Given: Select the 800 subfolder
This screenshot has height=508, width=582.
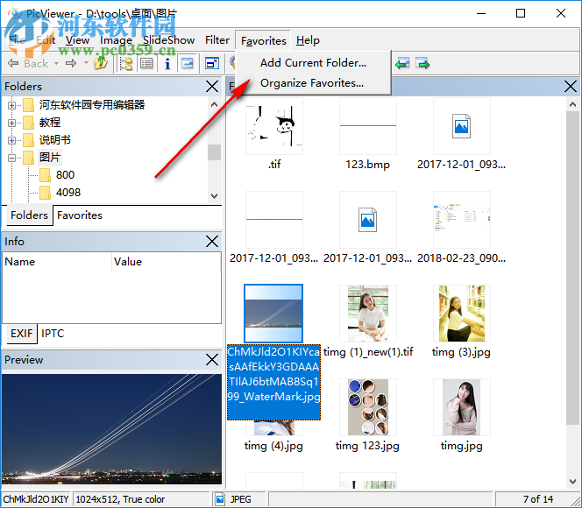Looking at the screenshot, I should 65,174.
